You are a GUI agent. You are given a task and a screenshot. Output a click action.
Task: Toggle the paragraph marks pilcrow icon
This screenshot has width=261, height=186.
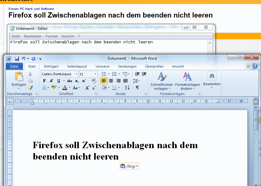coord(137,88)
